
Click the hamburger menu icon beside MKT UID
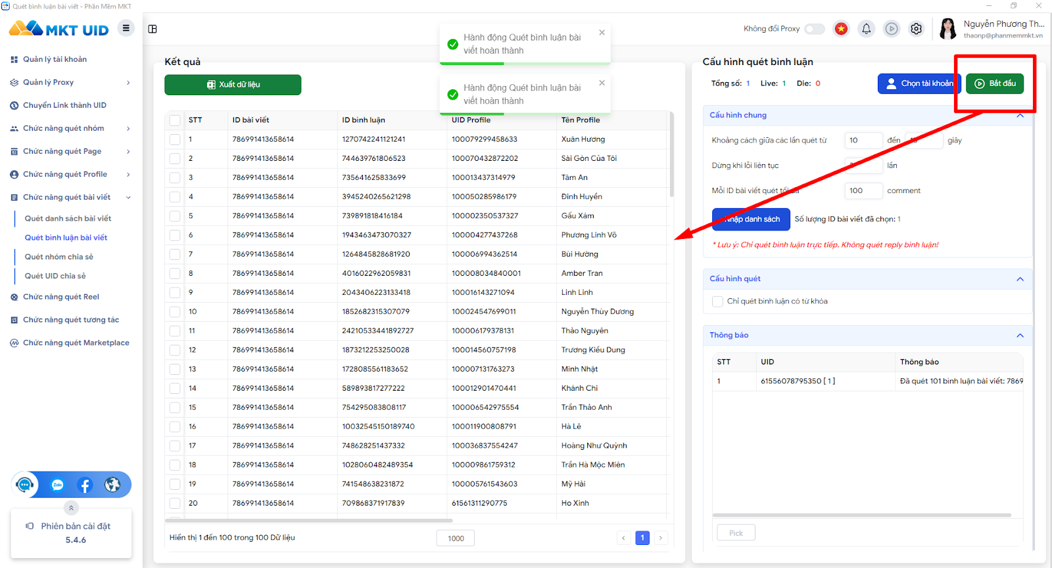pyautogui.click(x=126, y=28)
